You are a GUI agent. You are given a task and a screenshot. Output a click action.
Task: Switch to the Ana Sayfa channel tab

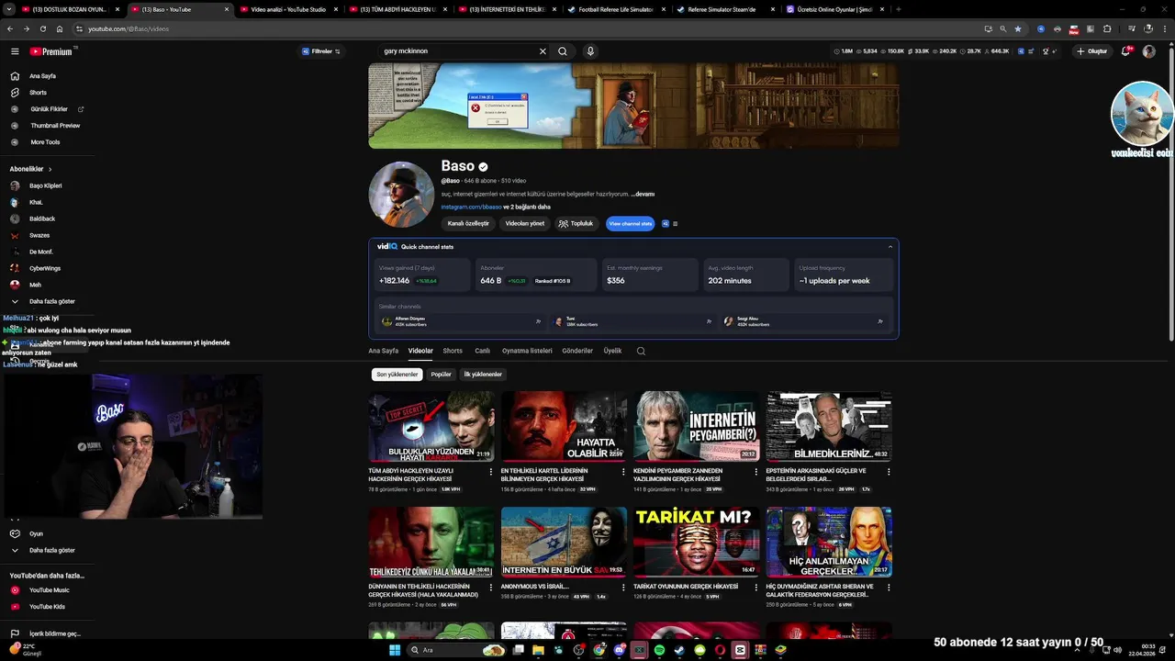384,351
